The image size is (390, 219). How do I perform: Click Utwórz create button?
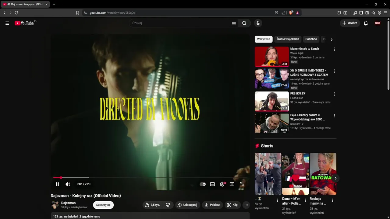pyautogui.click(x=350, y=23)
